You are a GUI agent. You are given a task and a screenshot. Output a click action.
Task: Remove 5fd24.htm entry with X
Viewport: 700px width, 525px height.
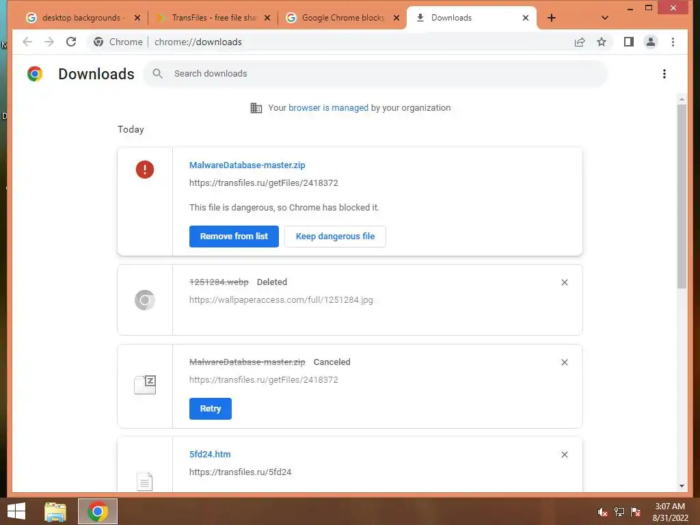pyautogui.click(x=564, y=455)
